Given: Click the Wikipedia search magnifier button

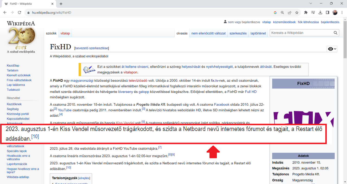Looking at the screenshot, I should pos(336,33).
